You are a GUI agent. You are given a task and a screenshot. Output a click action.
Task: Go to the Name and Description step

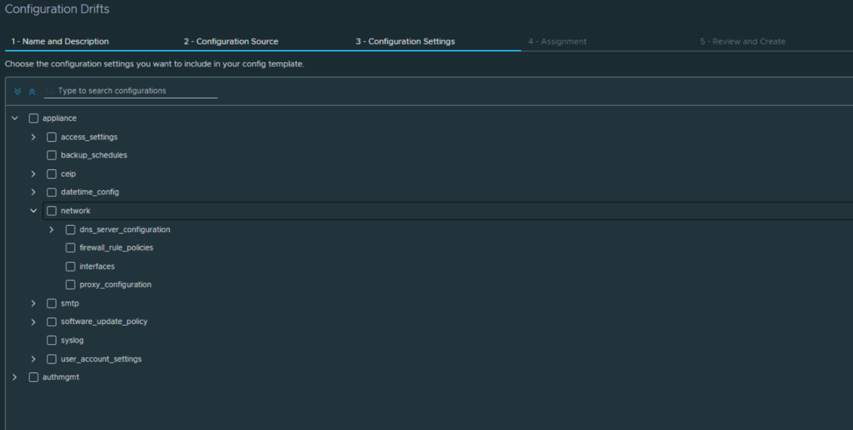pyautogui.click(x=59, y=41)
